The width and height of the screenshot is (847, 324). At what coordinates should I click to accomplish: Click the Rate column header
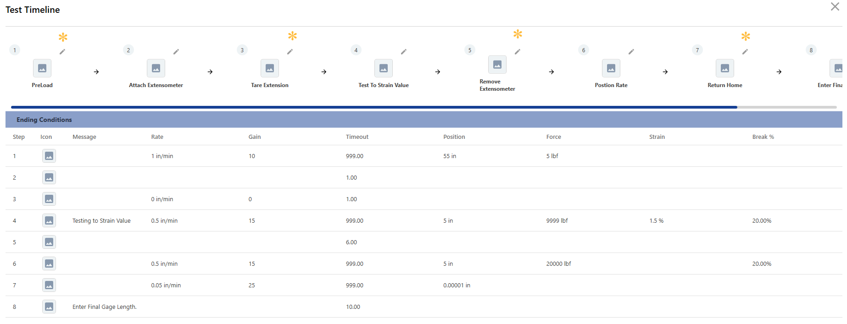(157, 137)
